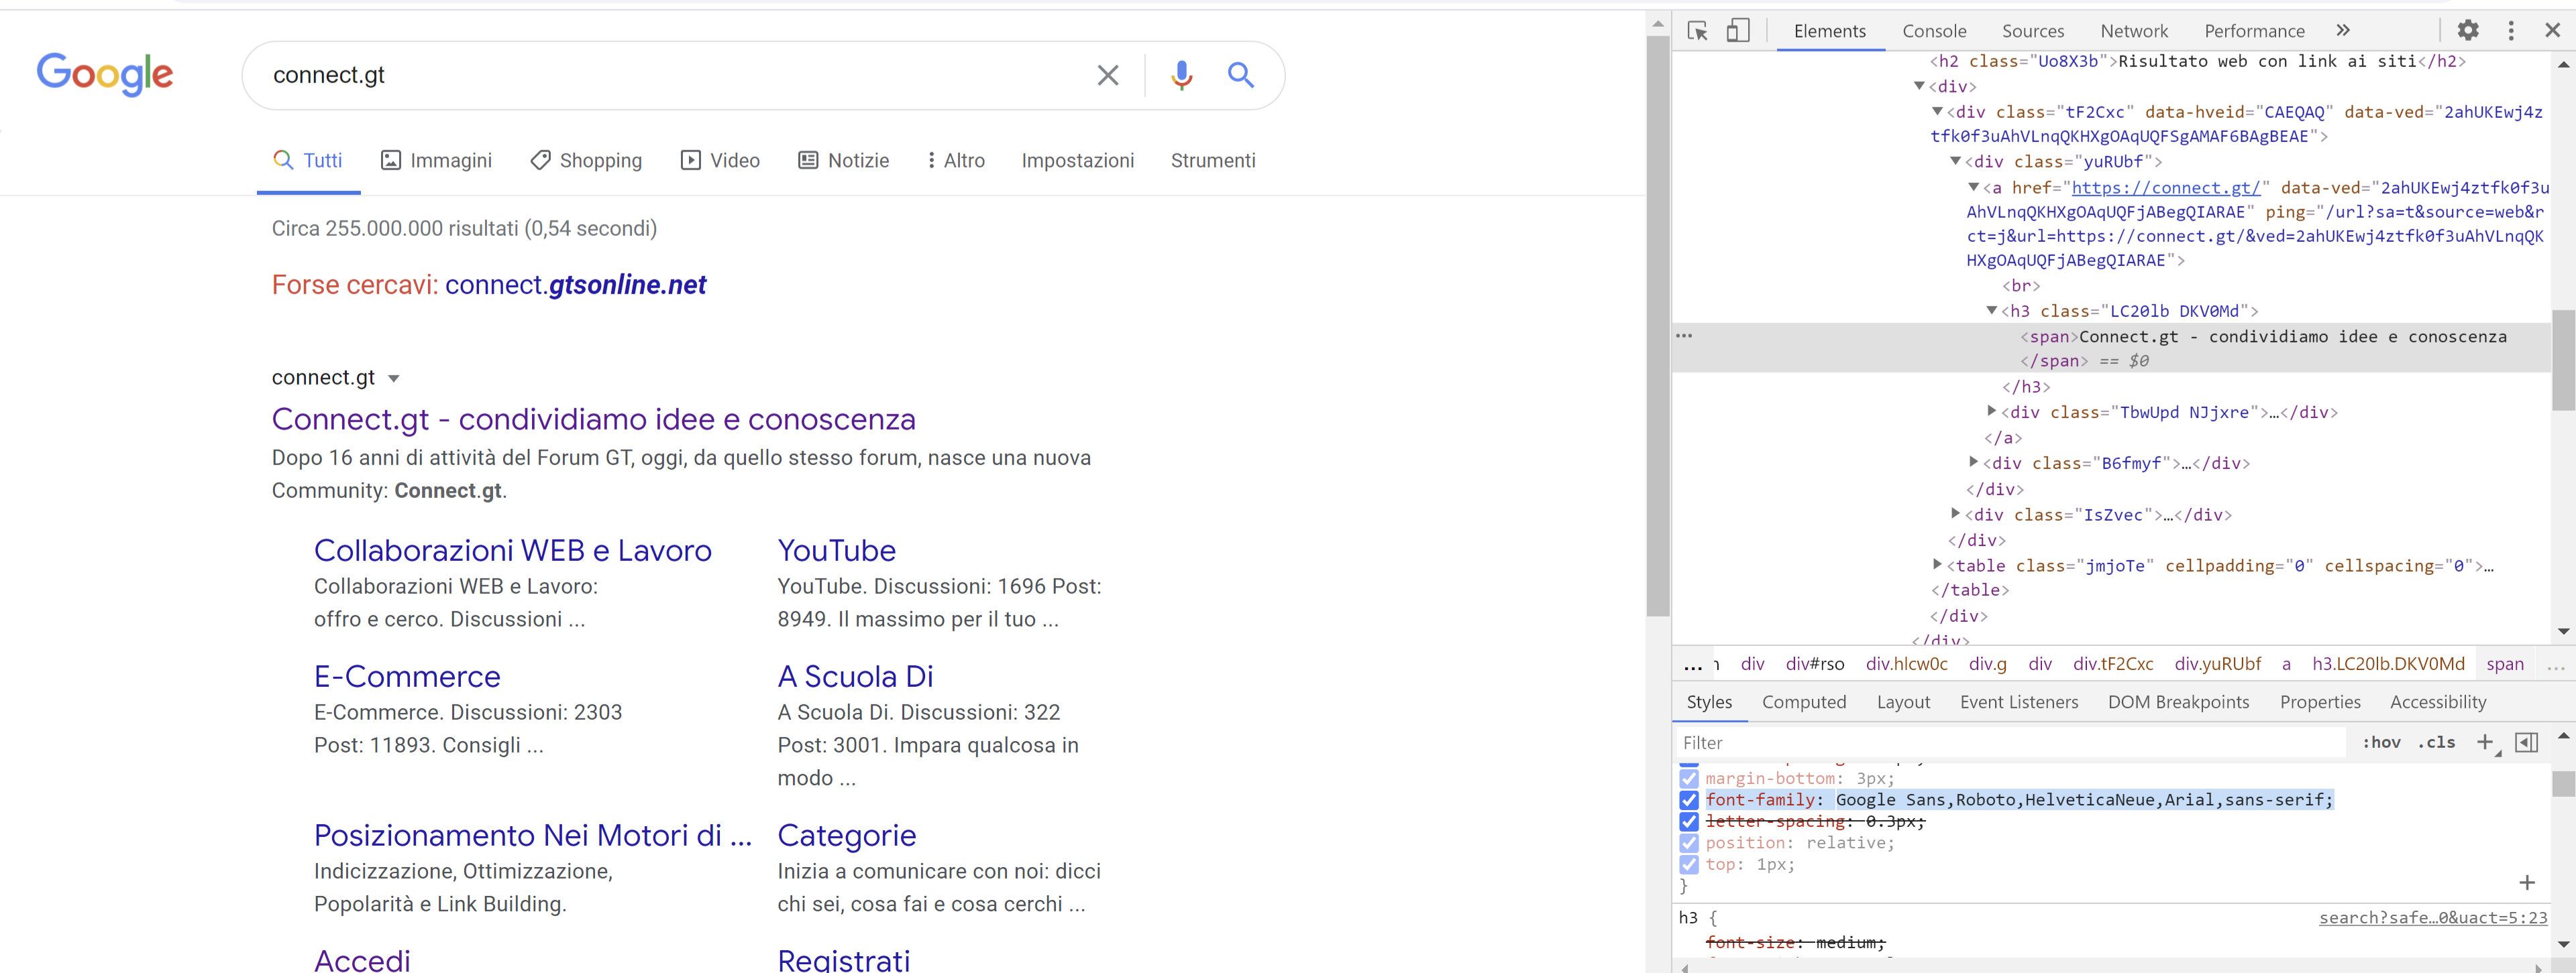Focus the Styles Filter input

[2010, 742]
